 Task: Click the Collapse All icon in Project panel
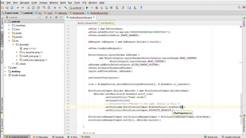51,17
